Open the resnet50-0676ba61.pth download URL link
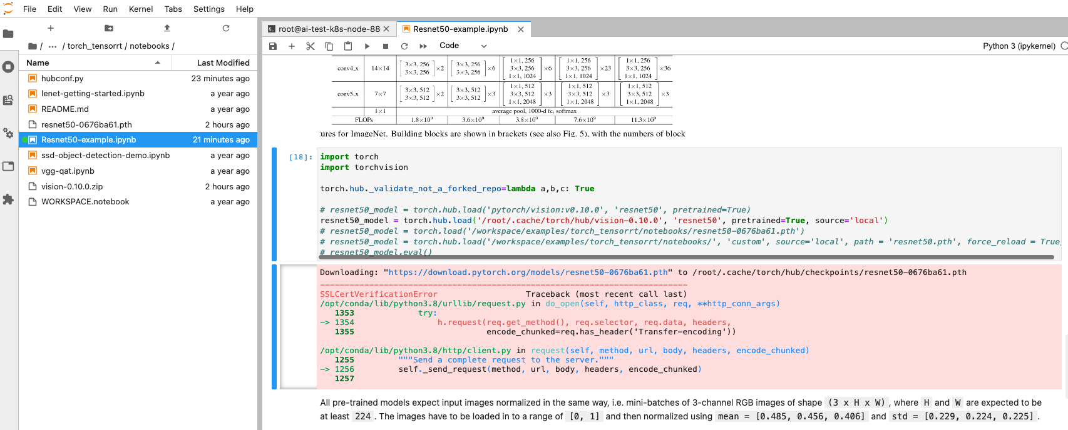This screenshot has width=1068, height=430. (x=528, y=272)
